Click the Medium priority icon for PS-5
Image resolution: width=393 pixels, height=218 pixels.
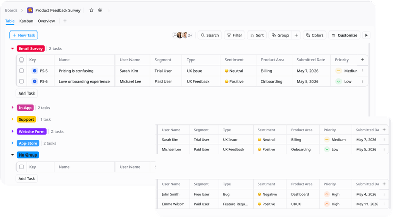click(x=338, y=71)
